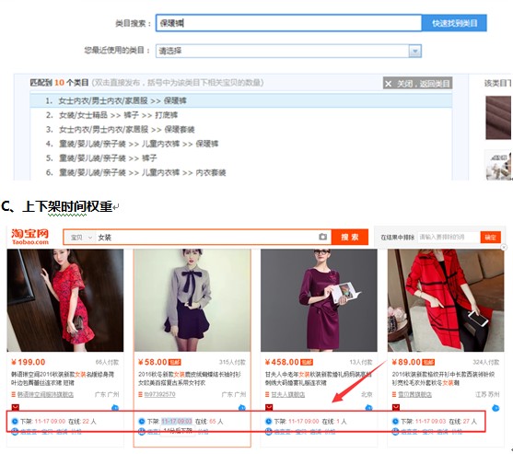Open the 甘夫人旗舰店 store link
Image resolution: width=513 pixels, height=454 pixels.
coord(288,394)
